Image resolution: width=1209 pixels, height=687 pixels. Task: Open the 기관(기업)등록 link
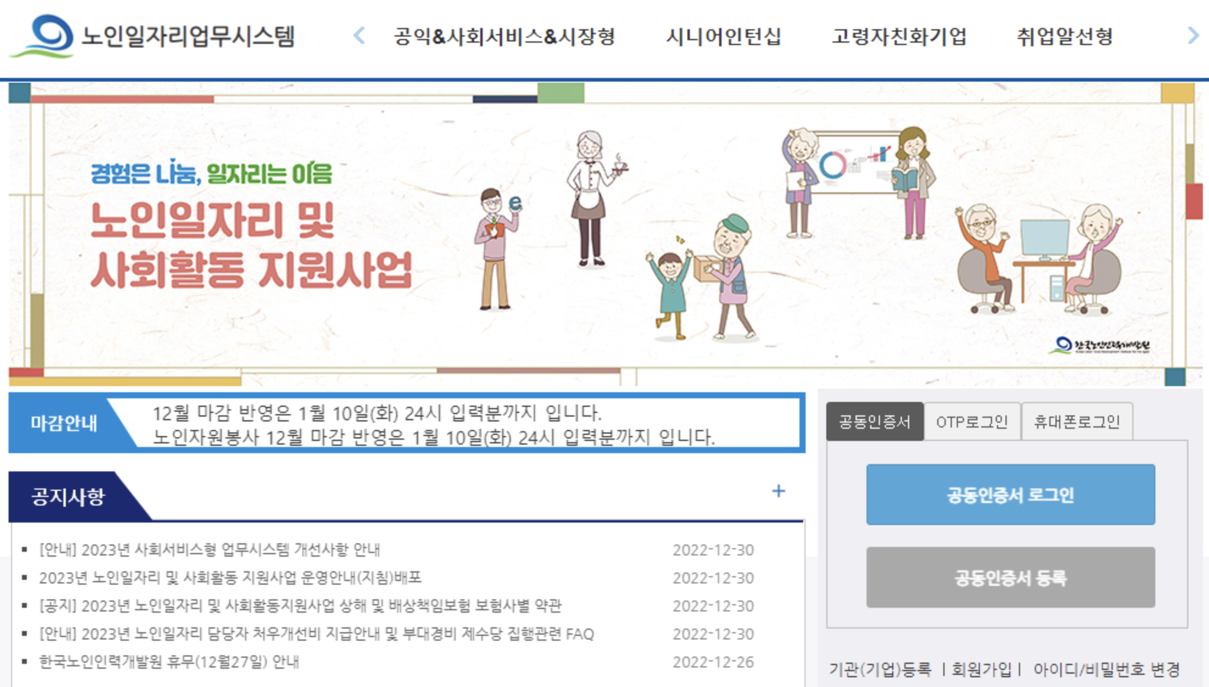tap(880, 668)
